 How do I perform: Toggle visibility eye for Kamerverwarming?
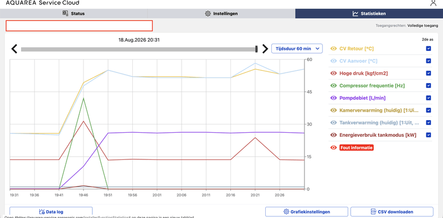(334, 110)
